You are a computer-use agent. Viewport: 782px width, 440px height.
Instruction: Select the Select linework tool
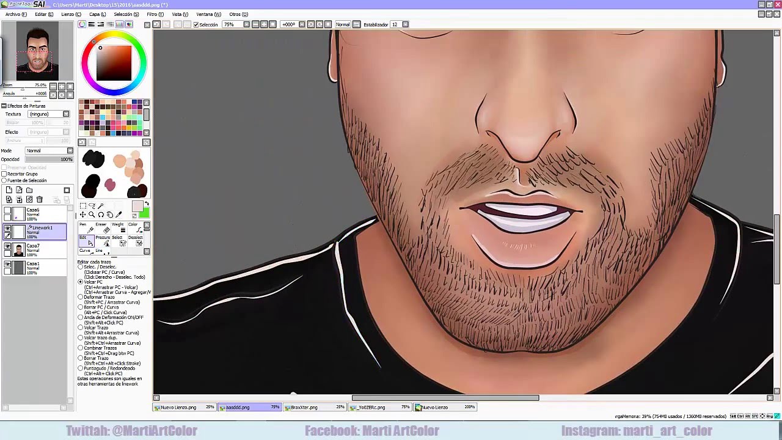coord(118,241)
